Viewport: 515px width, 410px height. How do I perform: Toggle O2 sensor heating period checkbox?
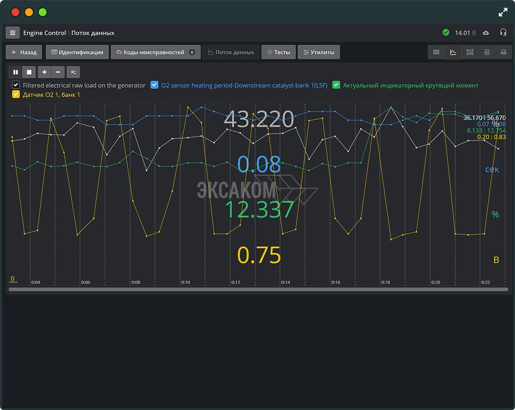tap(154, 85)
